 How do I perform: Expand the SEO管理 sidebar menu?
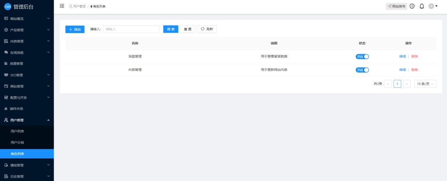[x=27, y=75]
